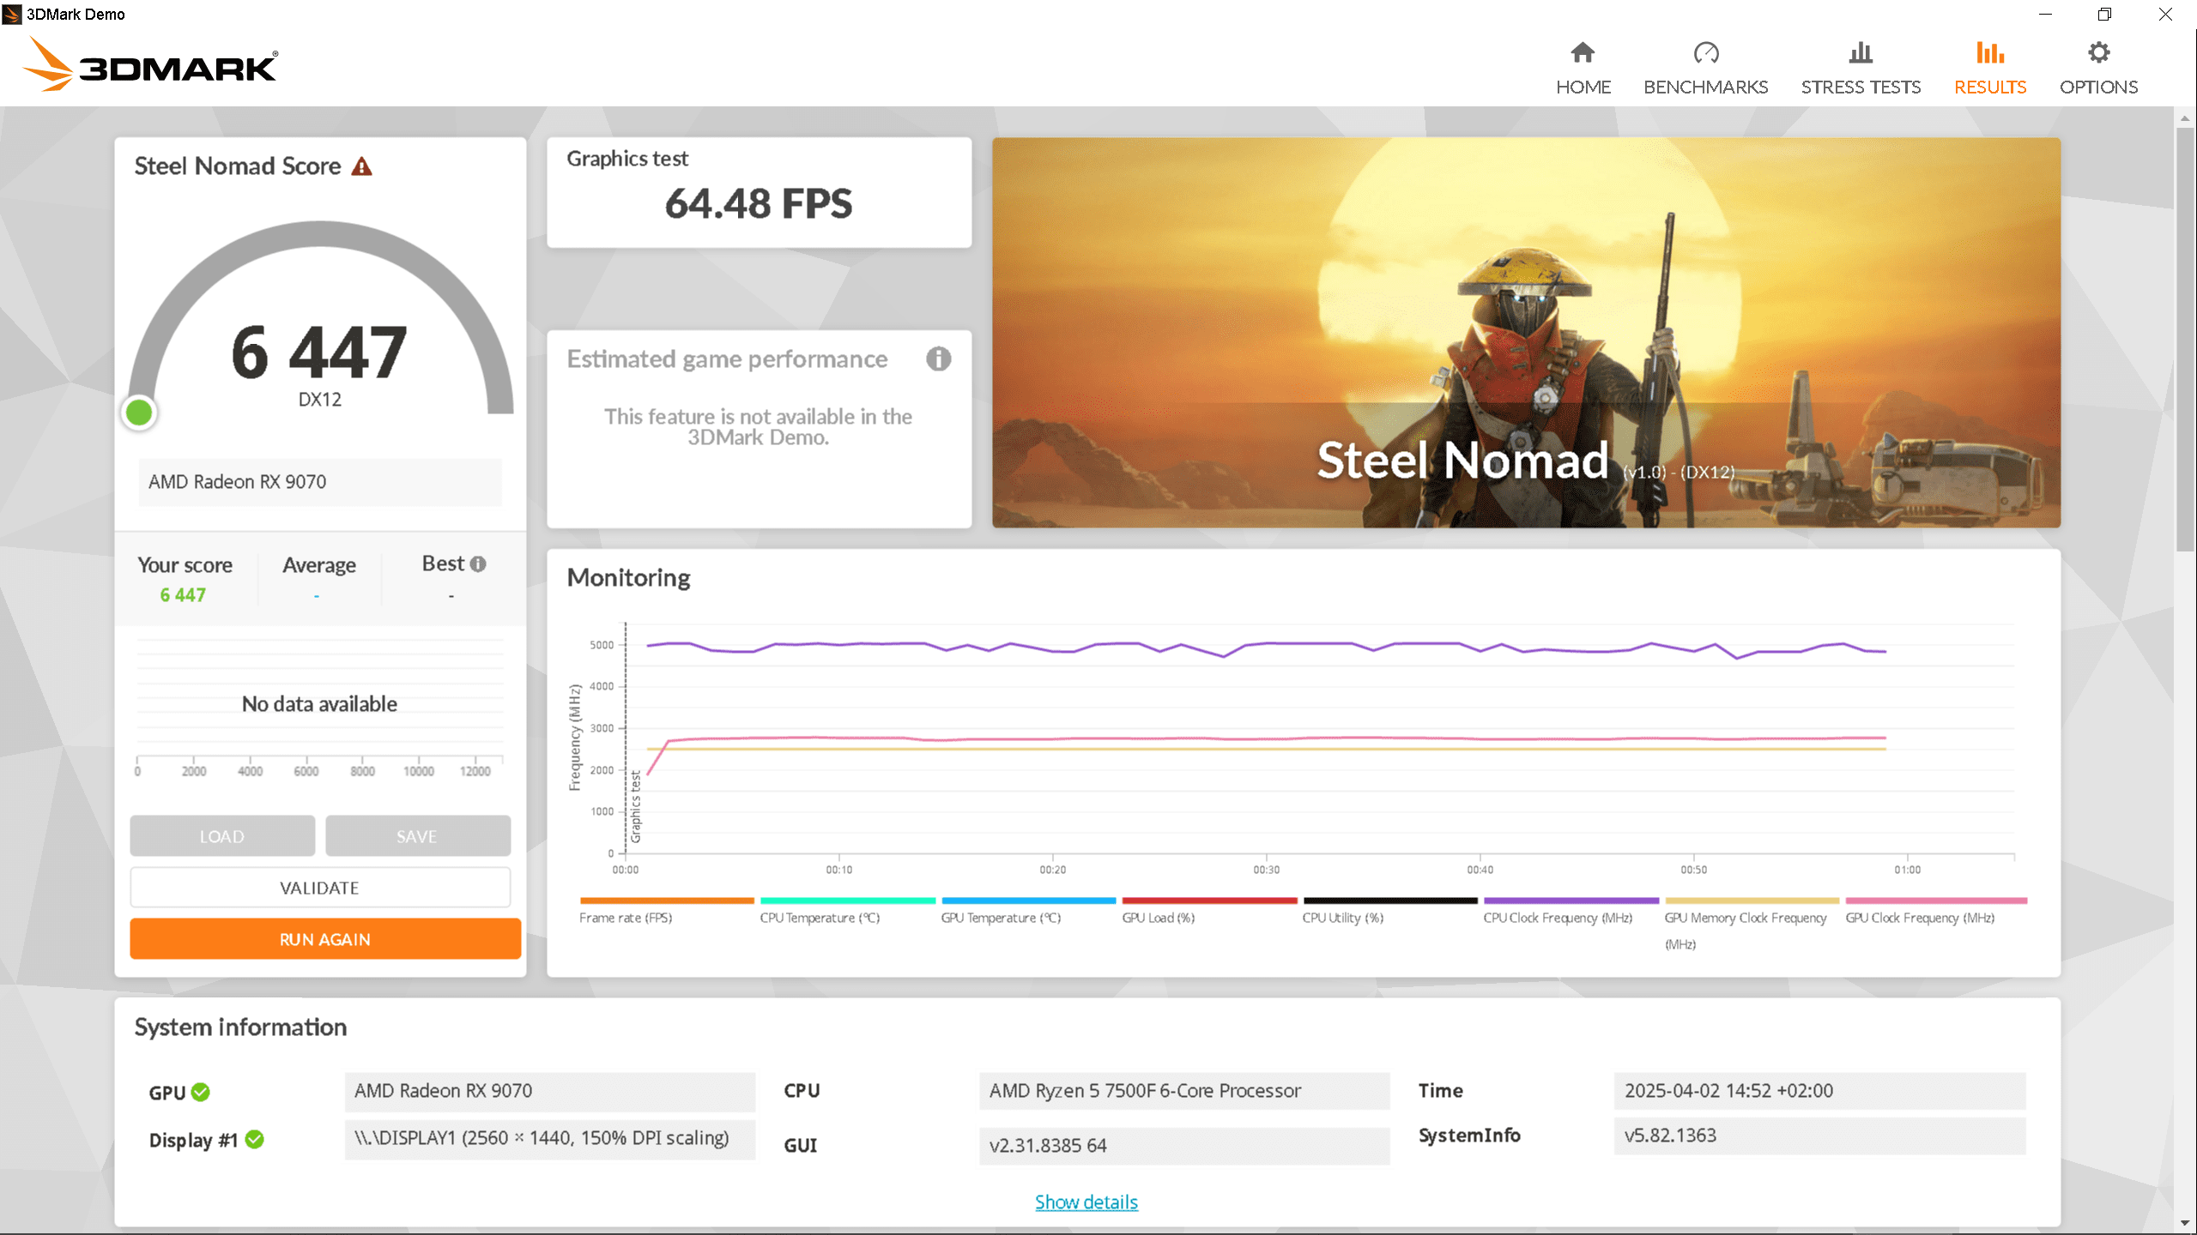Click the Display #1 green checkmark icon
The width and height of the screenshot is (2197, 1235).
[255, 1139]
